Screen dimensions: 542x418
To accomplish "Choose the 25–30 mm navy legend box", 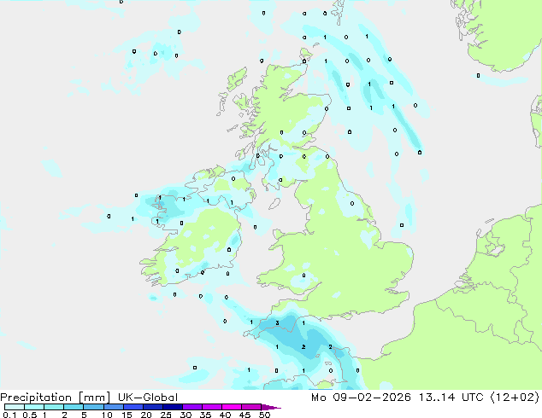I will (x=173, y=407).
